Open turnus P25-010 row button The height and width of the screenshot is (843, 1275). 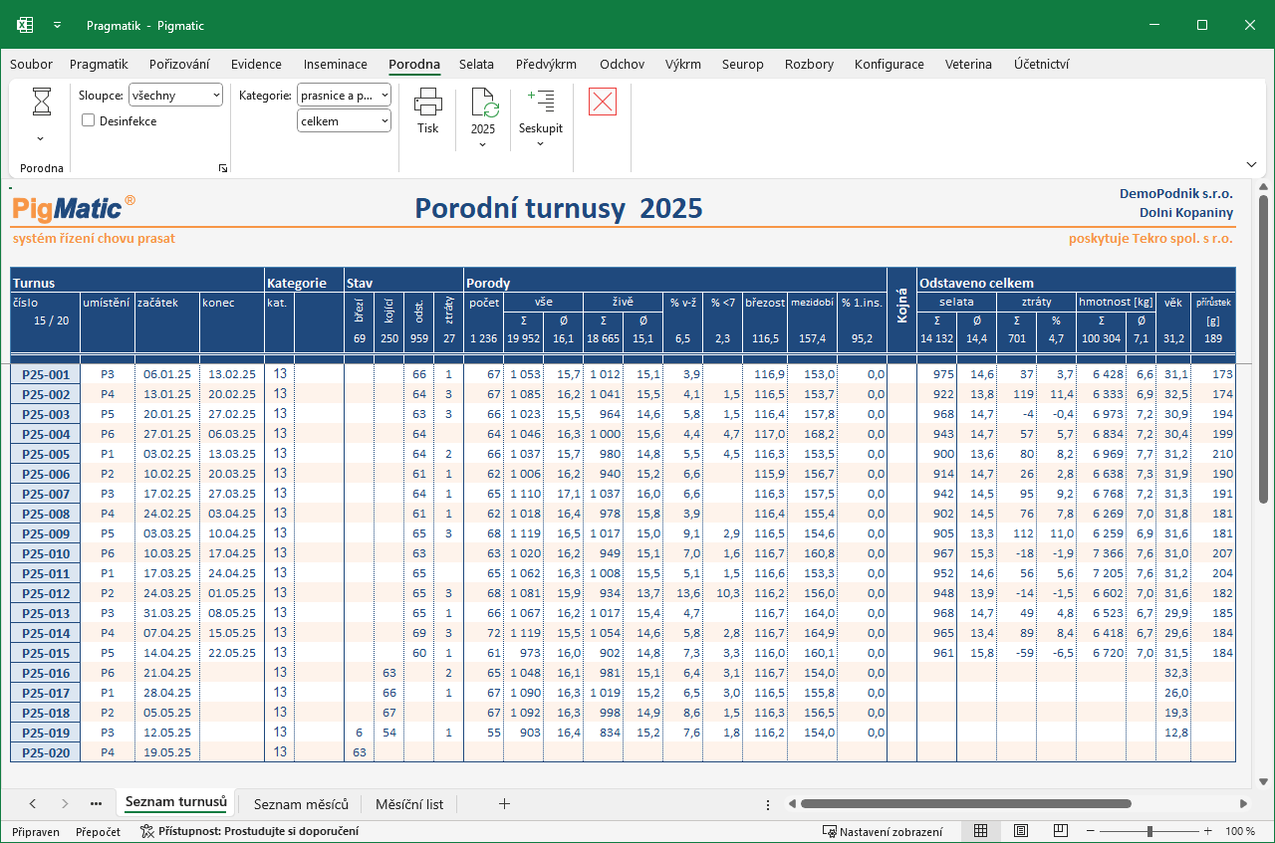tap(46, 553)
